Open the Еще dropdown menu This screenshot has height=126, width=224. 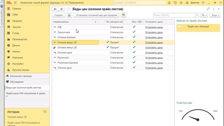[215, 15]
